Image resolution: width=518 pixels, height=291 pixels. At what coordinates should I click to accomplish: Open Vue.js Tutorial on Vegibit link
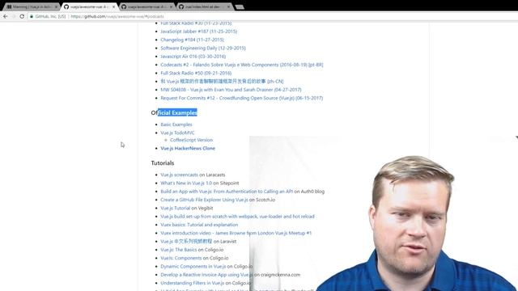pos(175,208)
